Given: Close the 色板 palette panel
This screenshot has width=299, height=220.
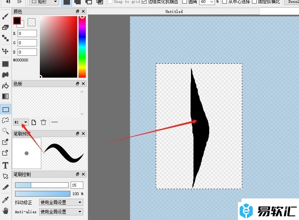Looking at the screenshot, I should pos(83,84).
